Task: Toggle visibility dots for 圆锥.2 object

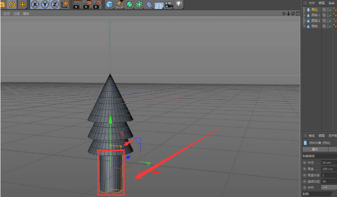Action: coord(328,15)
